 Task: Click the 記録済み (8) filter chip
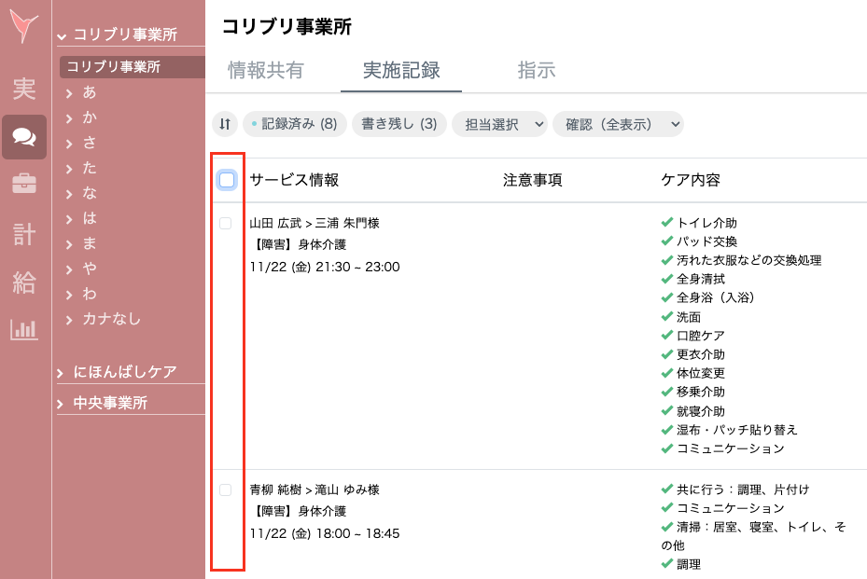[294, 124]
